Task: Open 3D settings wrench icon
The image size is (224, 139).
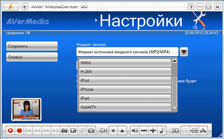Action: pos(203,130)
